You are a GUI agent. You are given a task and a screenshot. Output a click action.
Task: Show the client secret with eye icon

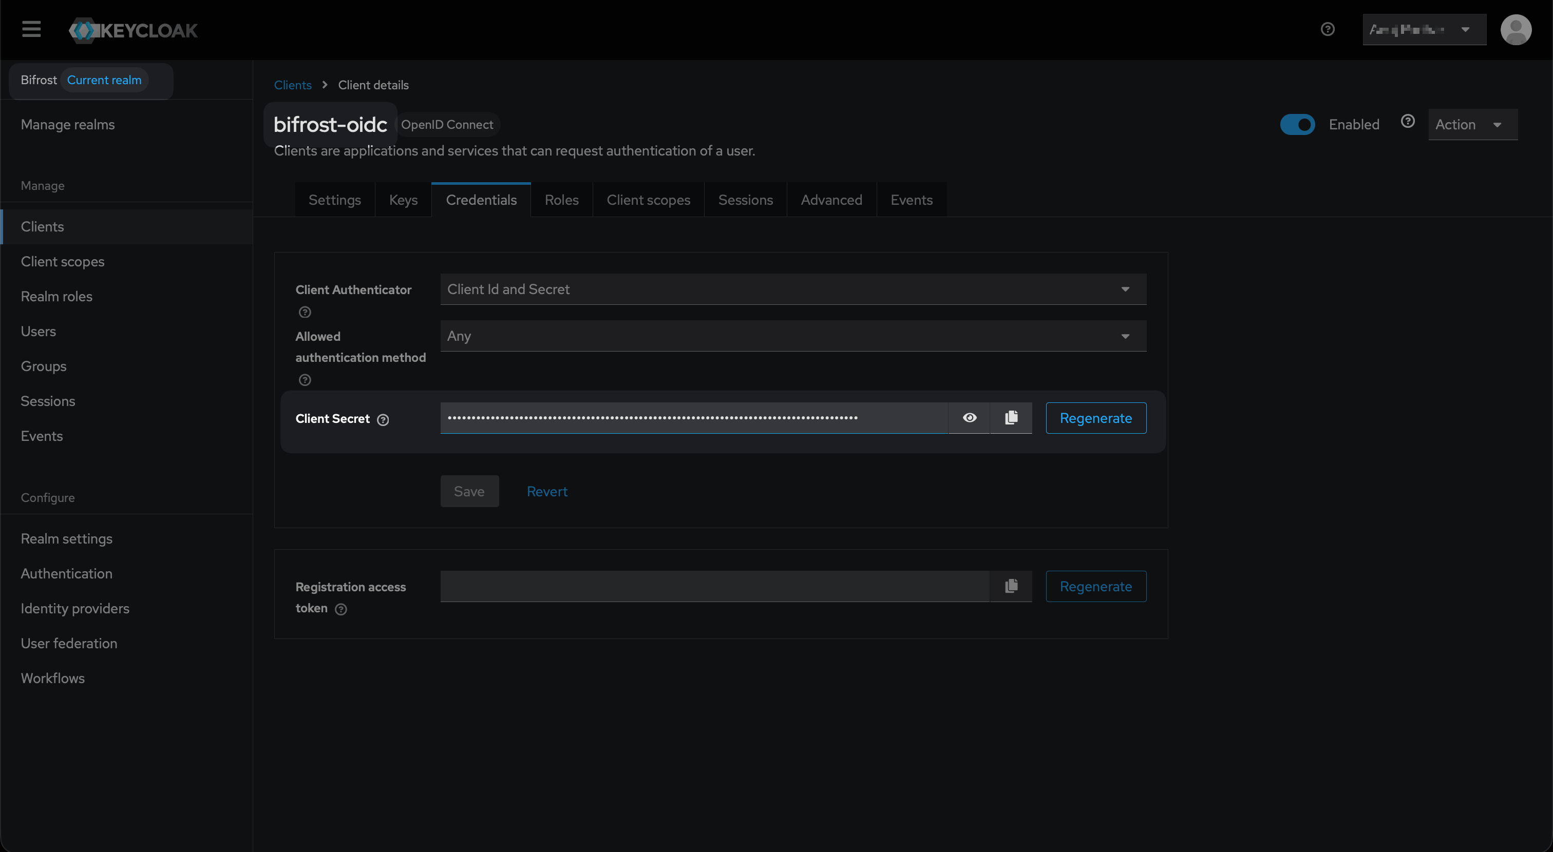pos(970,418)
